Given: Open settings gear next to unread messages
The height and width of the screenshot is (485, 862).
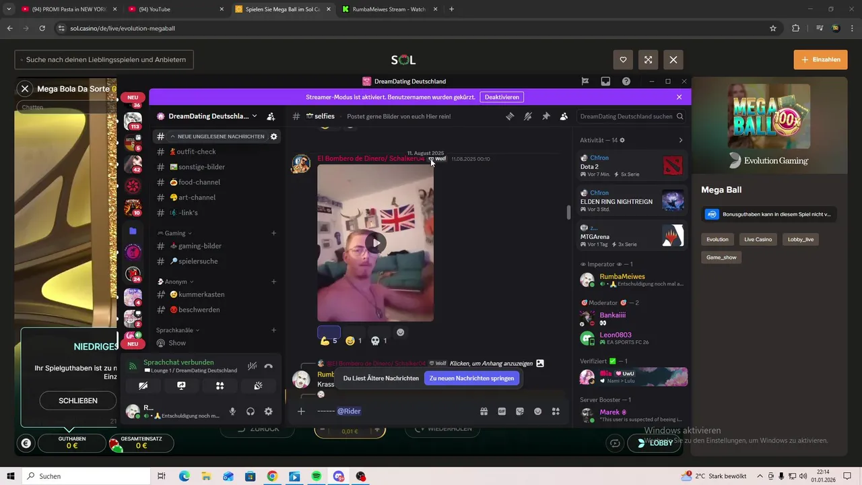Looking at the screenshot, I should [x=273, y=136].
